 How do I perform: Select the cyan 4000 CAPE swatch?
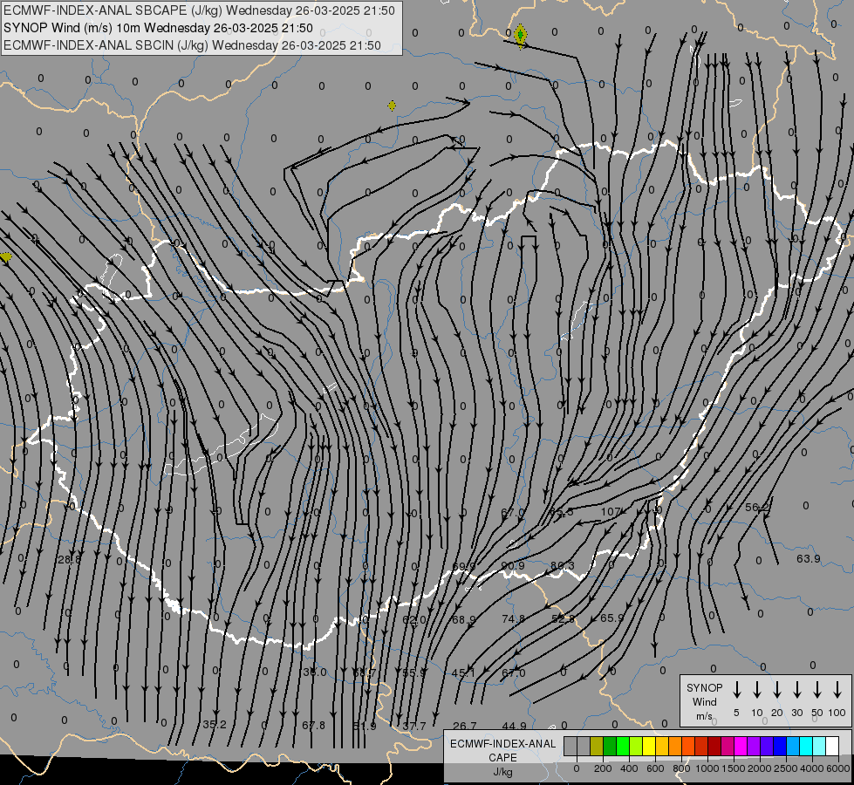[805, 746]
